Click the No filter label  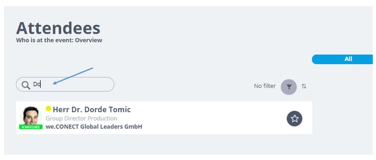(x=265, y=86)
